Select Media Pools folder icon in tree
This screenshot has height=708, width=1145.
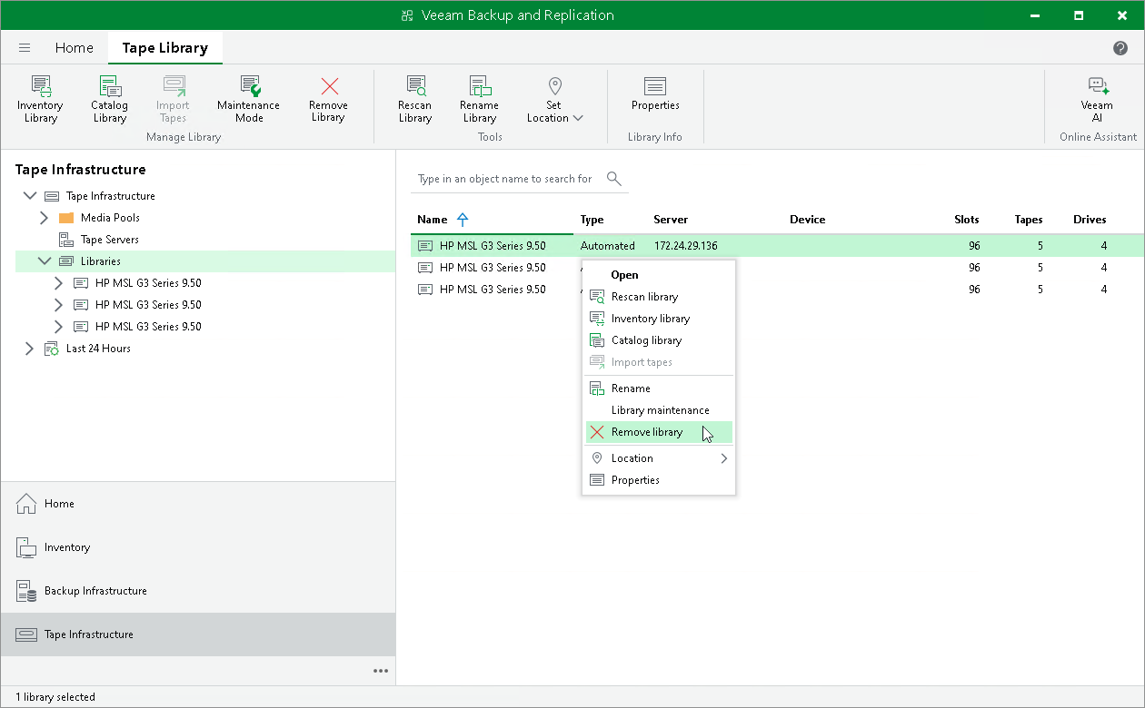66,218
